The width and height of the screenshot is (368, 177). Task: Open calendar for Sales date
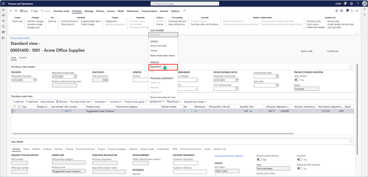coord(277,85)
